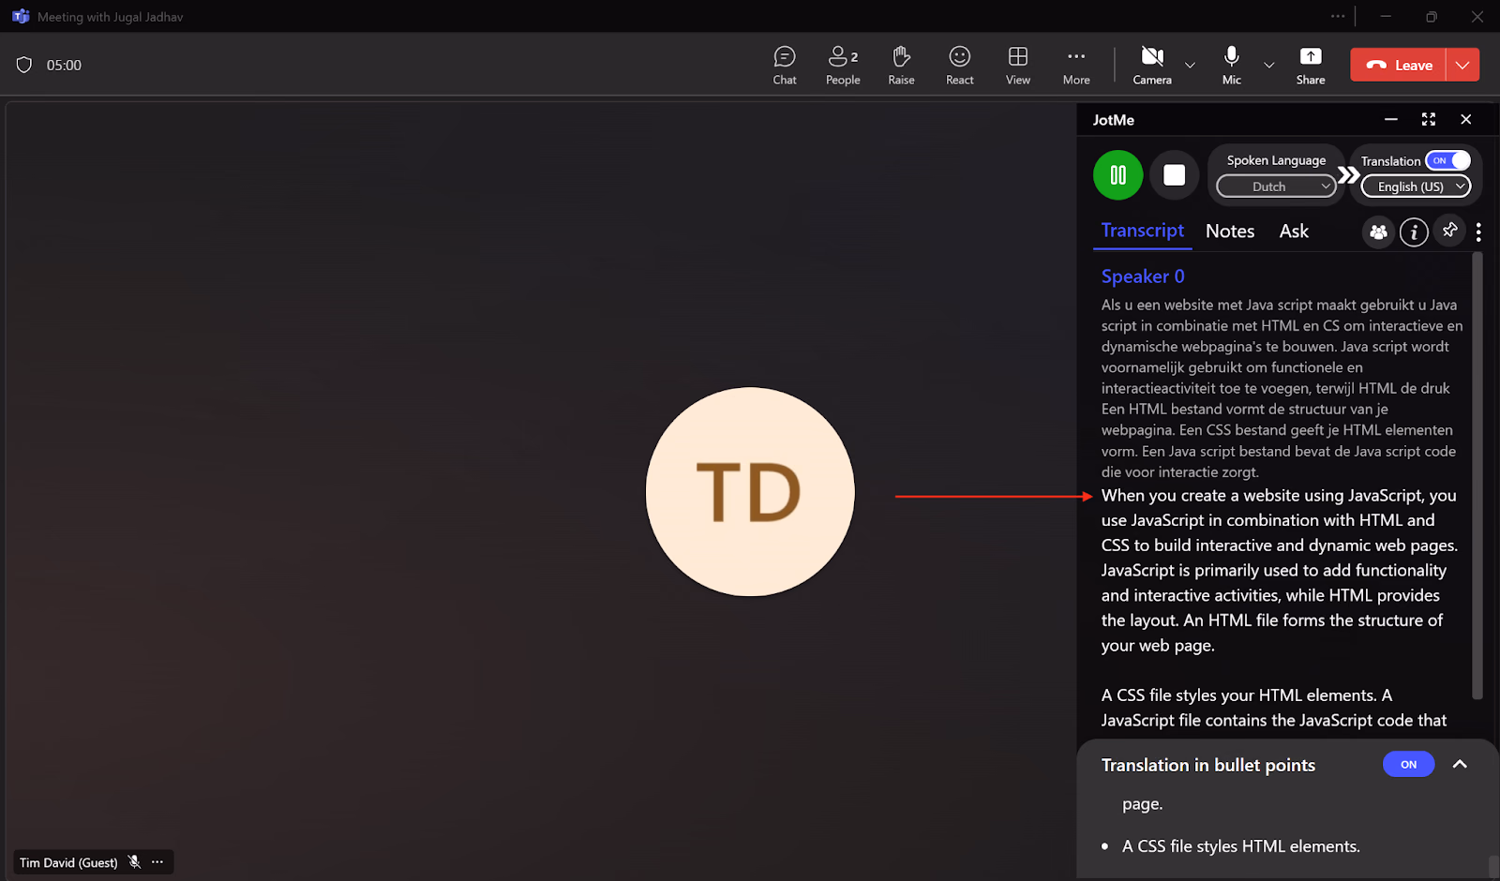Open JotMe vertical three-dot menu

1478,231
